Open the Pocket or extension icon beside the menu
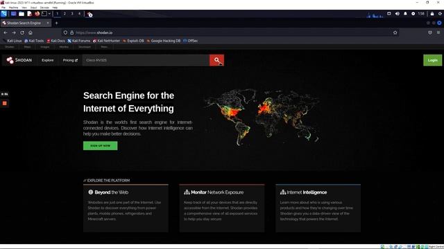The image size is (444, 249). coord(430,33)
